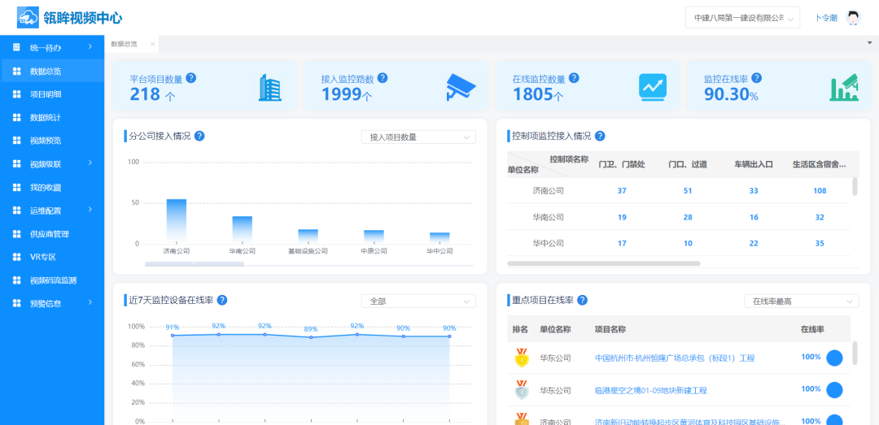Click the �European视频中心 cloud logo icon
This screenshot has height=425, width=879.
[28, 17]
